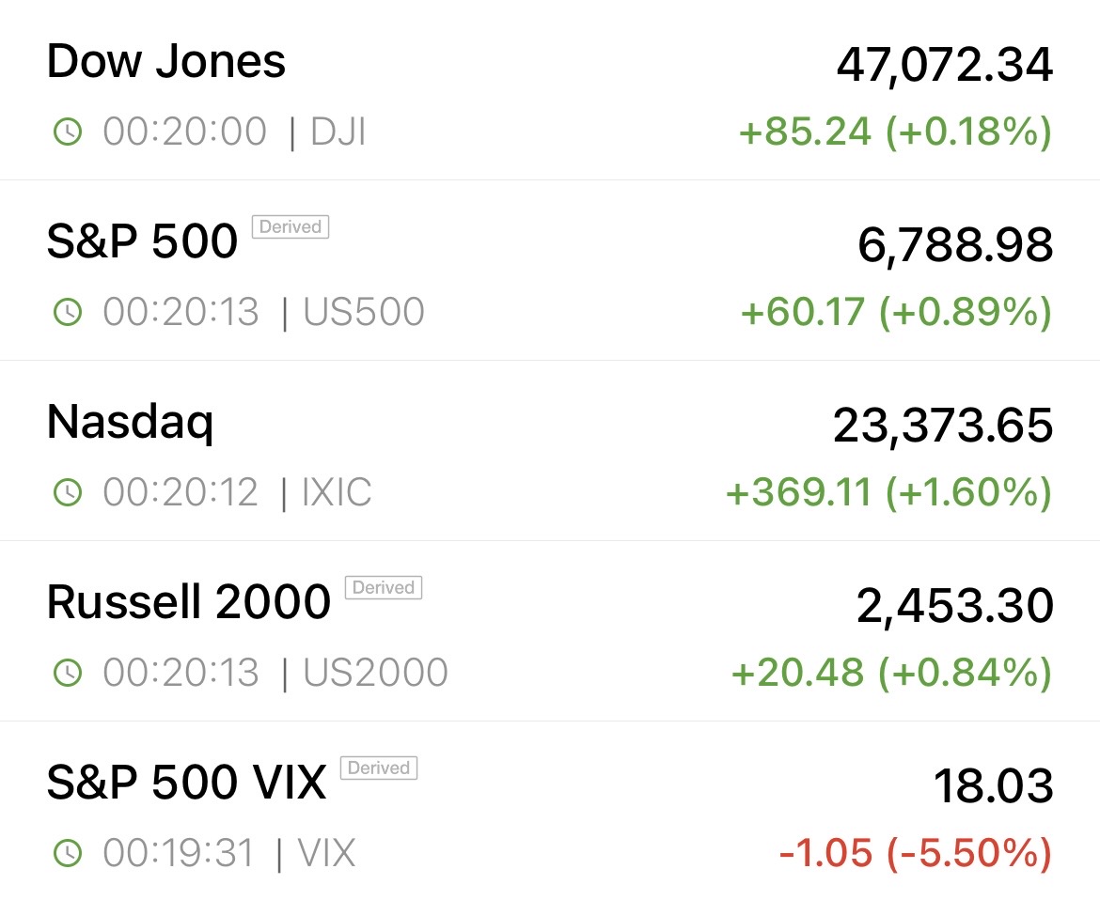Click the S&P 500 price 6,788.98
The height and width of the screenshot is (900, 1100).
[955, 246]
